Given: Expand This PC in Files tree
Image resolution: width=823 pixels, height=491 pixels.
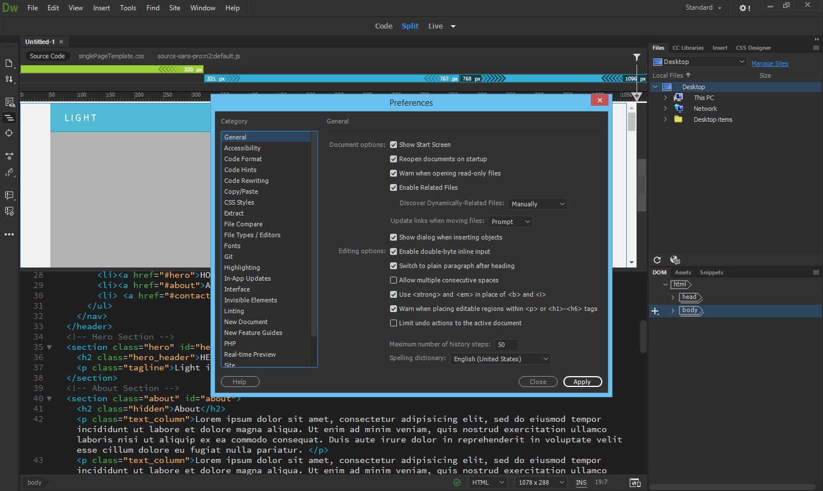Looking at the screenshot, I should coord(665,98).
